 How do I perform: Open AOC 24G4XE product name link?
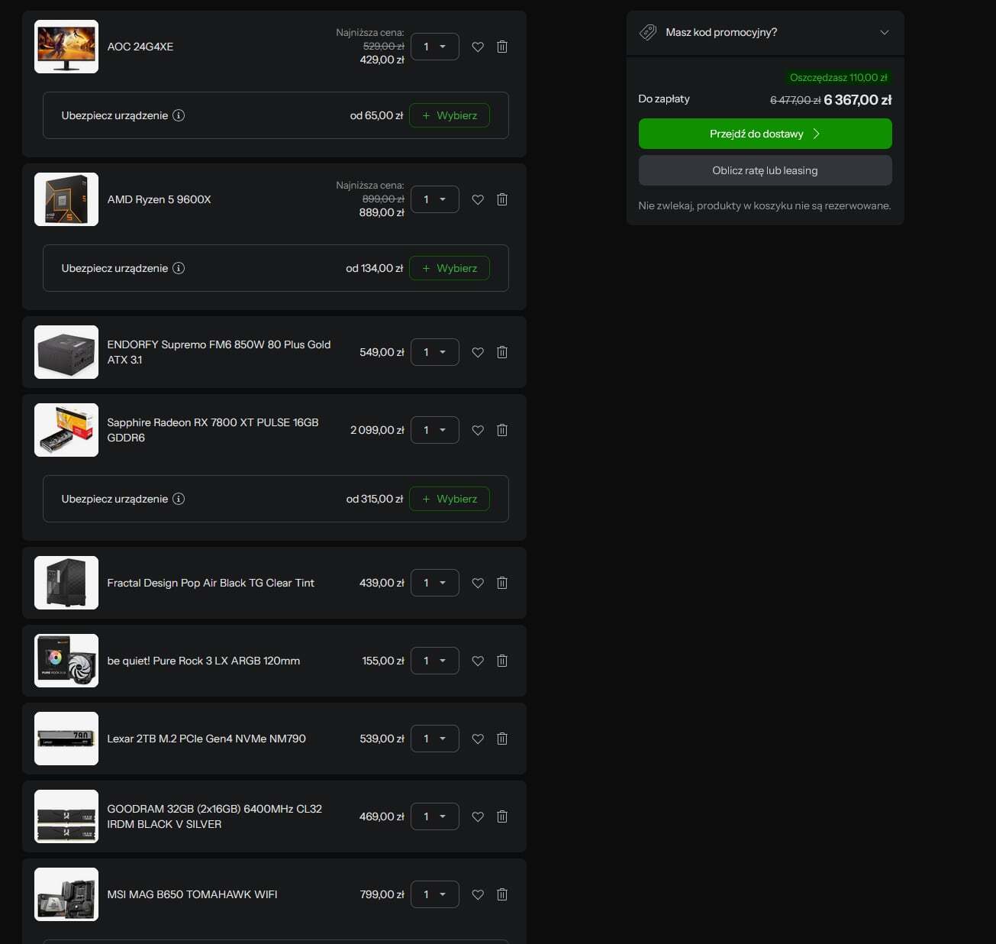(140, 47)
